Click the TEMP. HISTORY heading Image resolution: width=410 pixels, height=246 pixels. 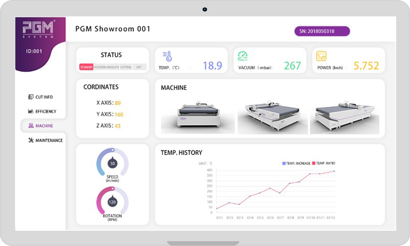coord(181,153)
